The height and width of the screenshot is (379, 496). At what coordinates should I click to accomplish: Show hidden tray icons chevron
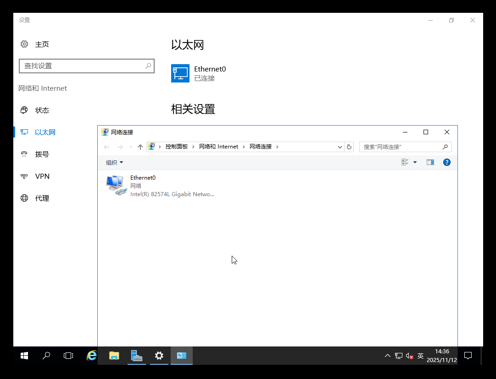click(388, 356)
